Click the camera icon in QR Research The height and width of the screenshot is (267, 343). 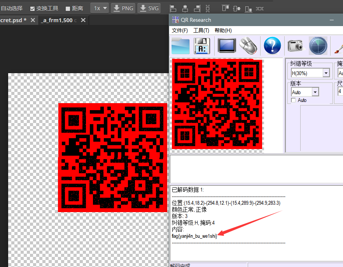[296, 46]
